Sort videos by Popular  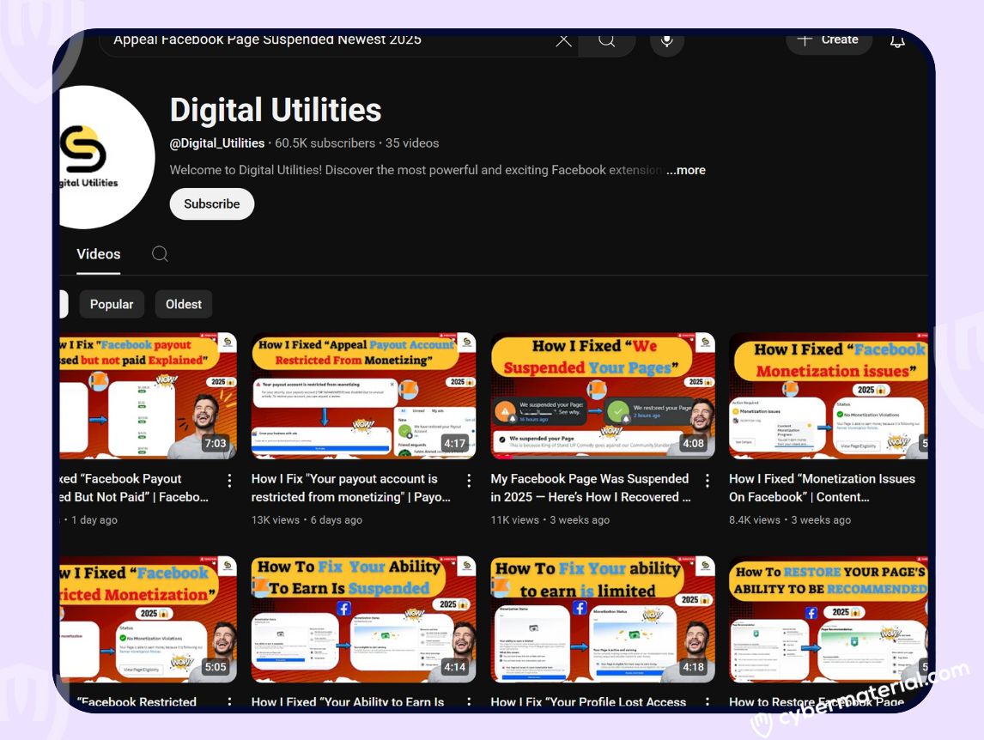pos(112,305)
